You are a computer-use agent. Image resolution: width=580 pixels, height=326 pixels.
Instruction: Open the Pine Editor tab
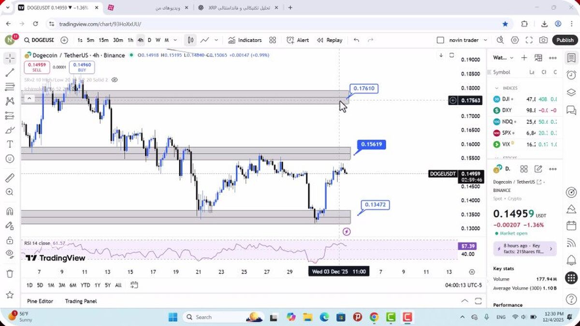click(40, 301)
